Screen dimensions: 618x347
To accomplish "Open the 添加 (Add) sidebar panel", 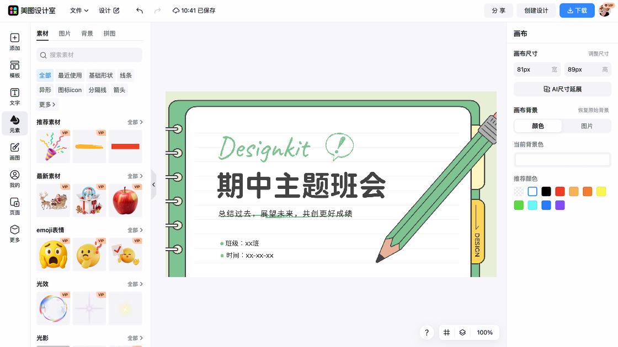I will tap(14, 42).
